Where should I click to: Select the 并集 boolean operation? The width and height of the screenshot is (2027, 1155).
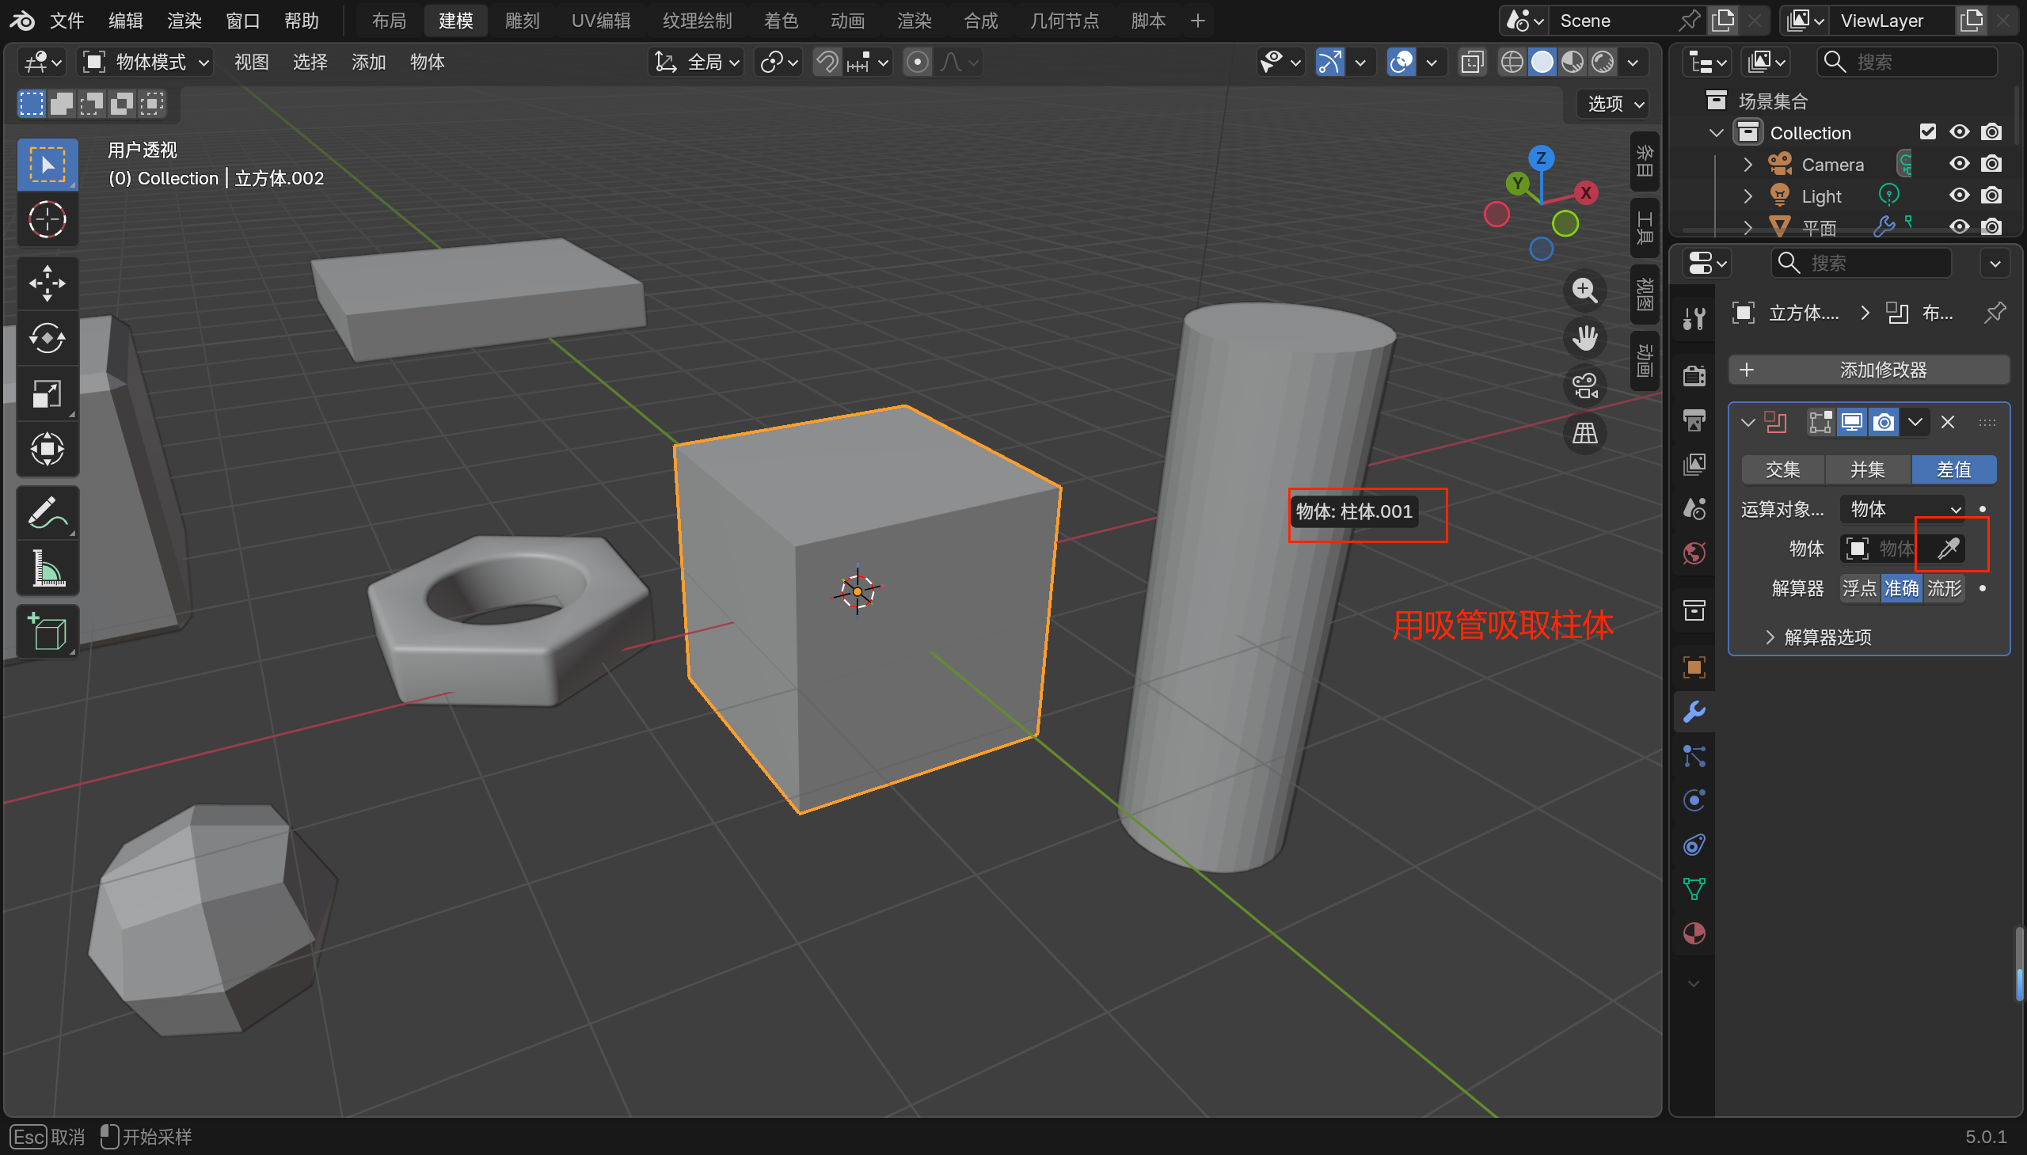[1867, 469]
